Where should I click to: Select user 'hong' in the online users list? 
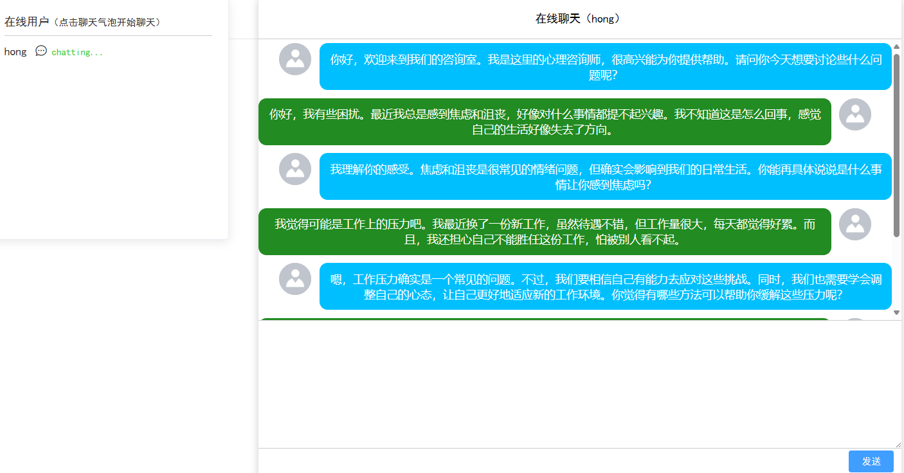15,52
